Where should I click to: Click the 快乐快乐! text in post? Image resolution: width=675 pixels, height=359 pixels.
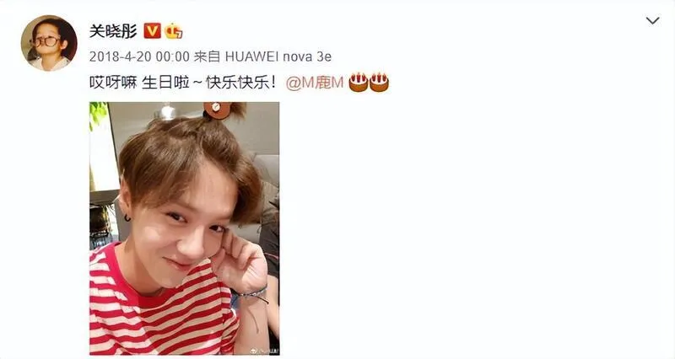240,82
